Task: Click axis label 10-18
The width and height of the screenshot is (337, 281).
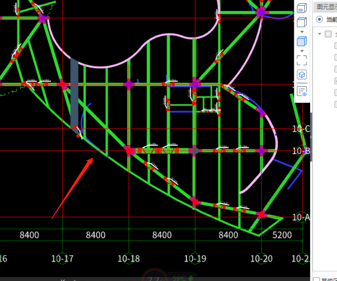Action: [129, 258]
